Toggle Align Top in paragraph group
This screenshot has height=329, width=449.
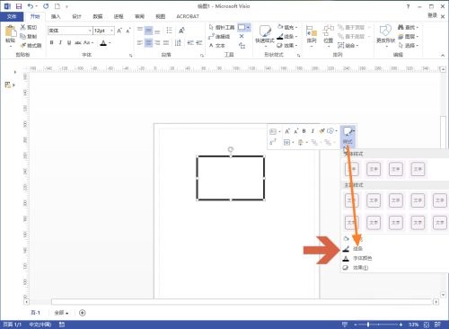click(x=140, y=31)
